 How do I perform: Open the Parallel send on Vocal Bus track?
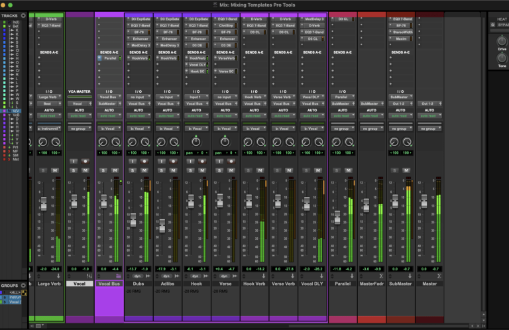pos(110,58)
